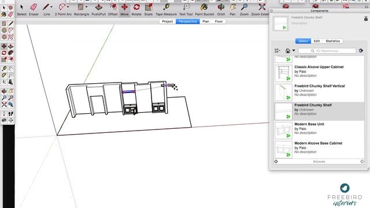Click the 'Freebird Chunky Shelf Vertical' title text
The image size is (370, 208).
[x=320, y=86]
